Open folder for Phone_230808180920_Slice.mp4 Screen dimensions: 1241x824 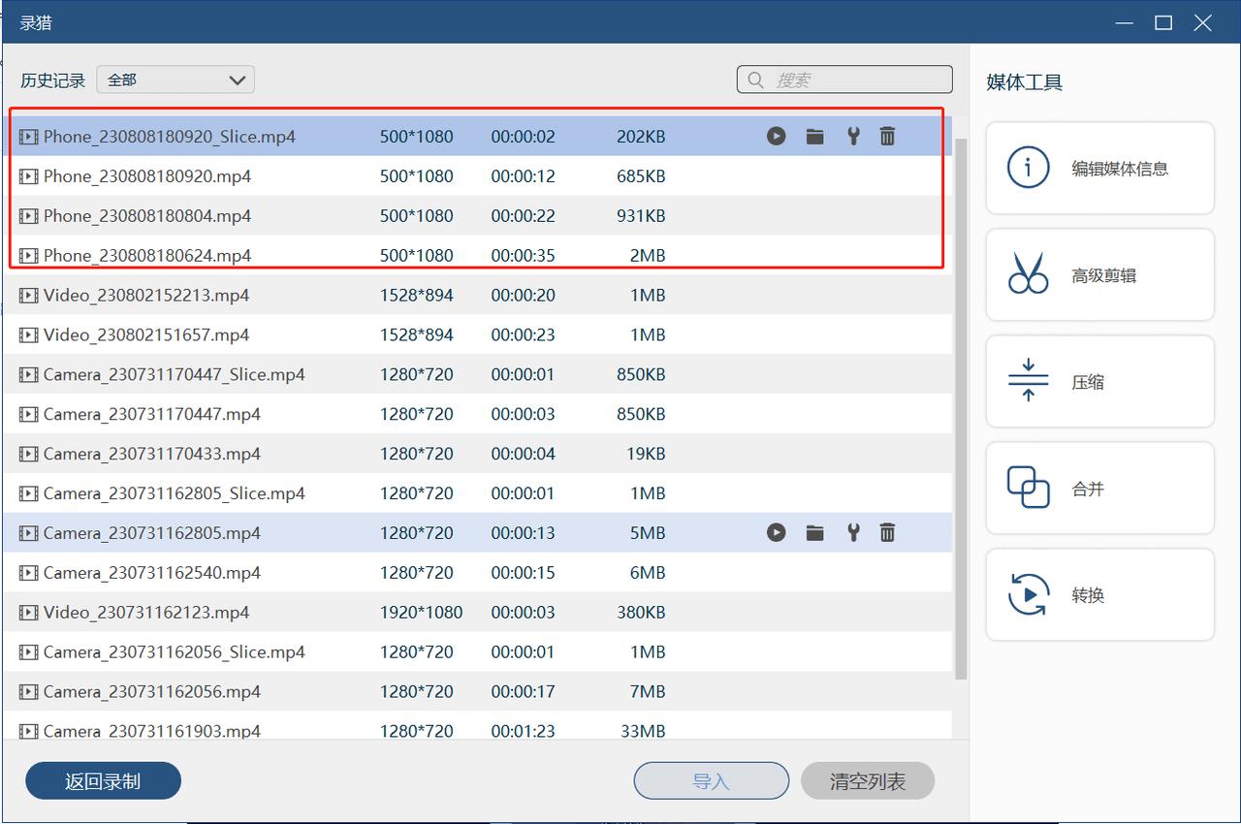tap(814, 137)
